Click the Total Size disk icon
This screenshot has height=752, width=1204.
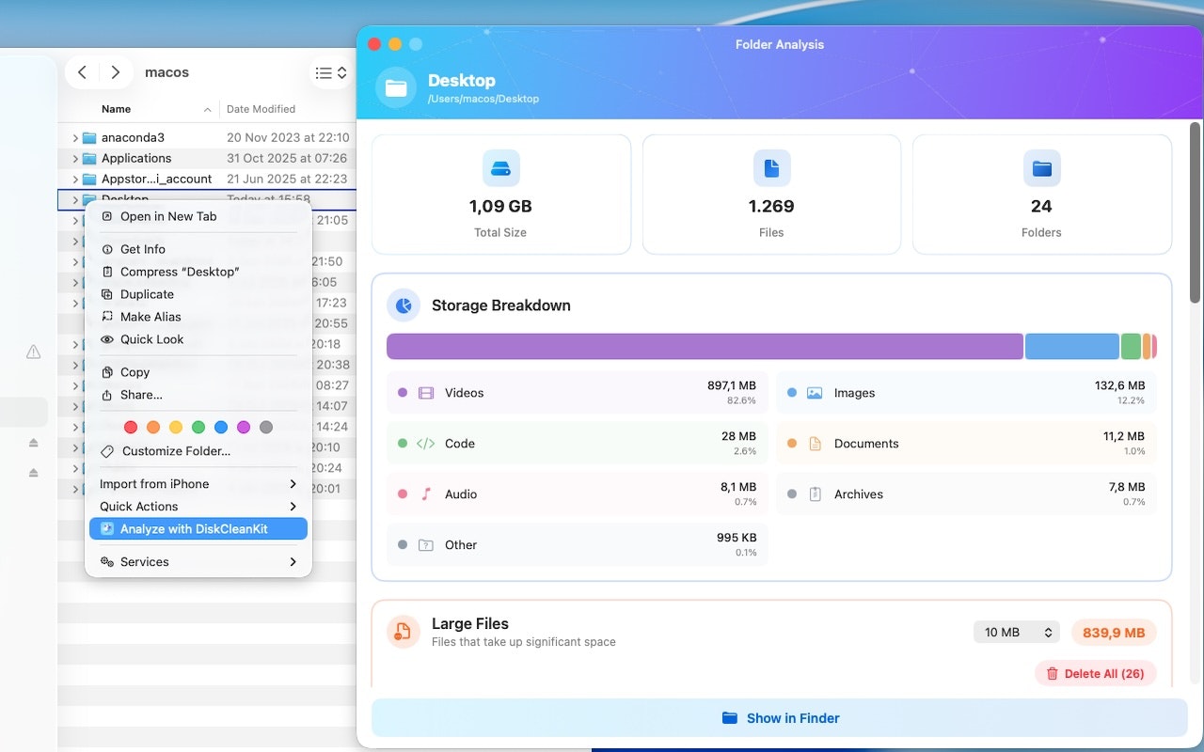tap(501, 168)
